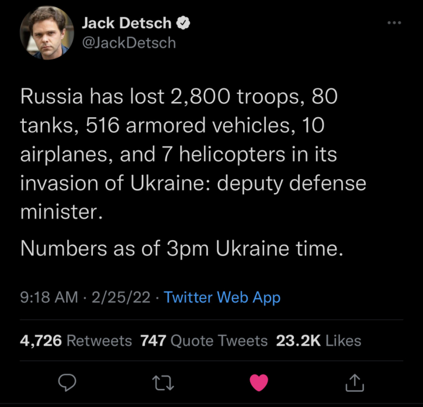
Task: Click the '516 armored vehicles' phrase
Action: point(191,125)
